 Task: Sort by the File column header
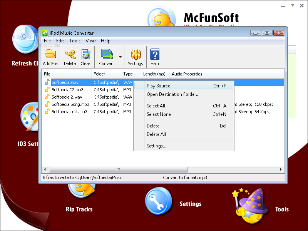pyautogui.click(x=67, y=74)
